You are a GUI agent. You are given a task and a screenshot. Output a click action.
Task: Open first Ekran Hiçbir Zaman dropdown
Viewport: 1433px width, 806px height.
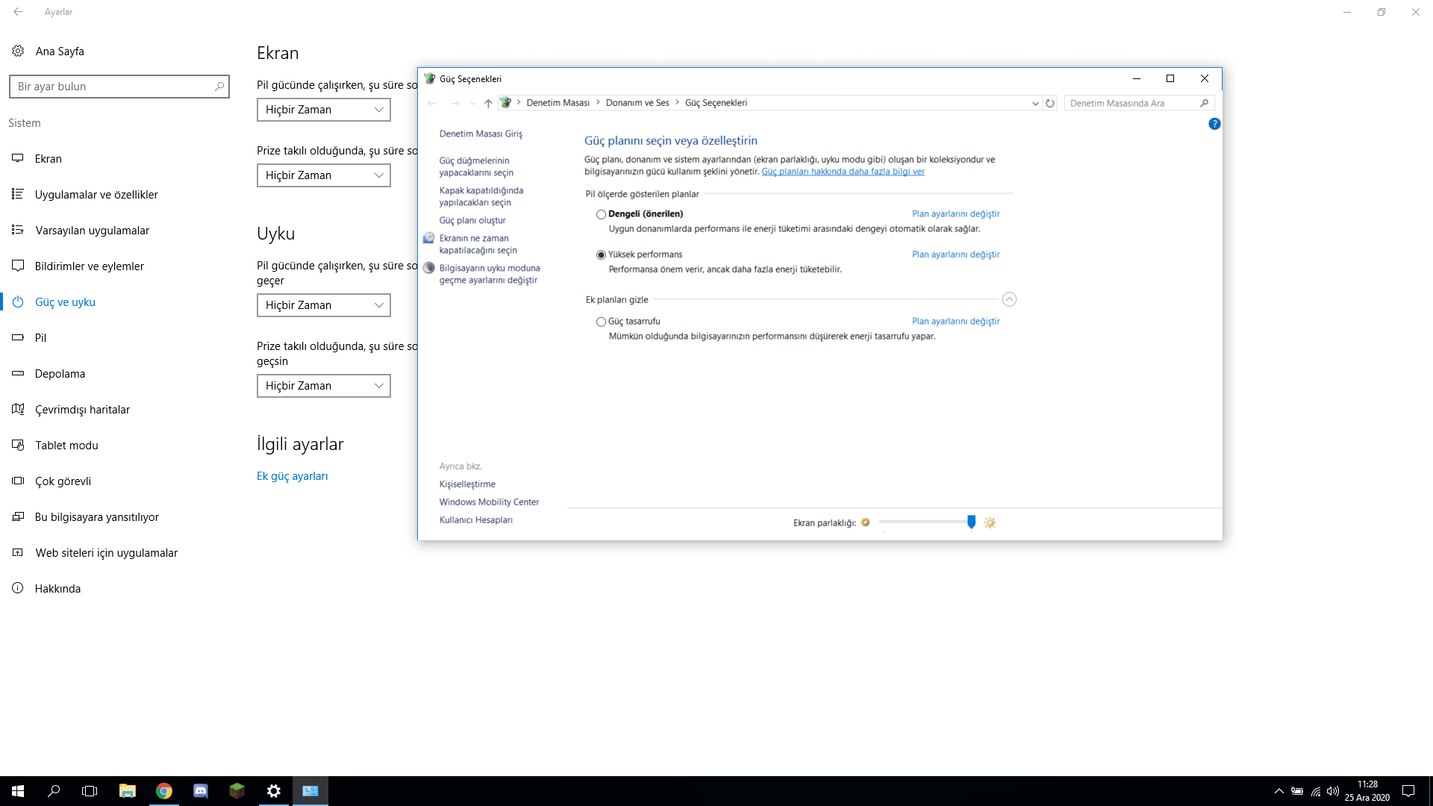click(323, 110)
